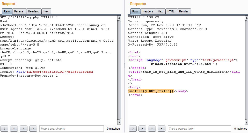
Task: Open the Response Raw tab
Action: click(135, 12)
